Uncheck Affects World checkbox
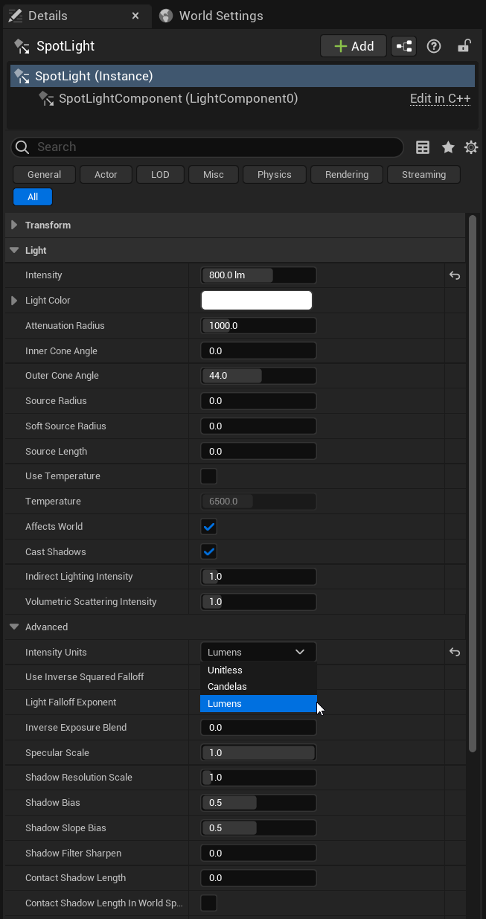Screen dimensions: 486x919 (209, 527)
